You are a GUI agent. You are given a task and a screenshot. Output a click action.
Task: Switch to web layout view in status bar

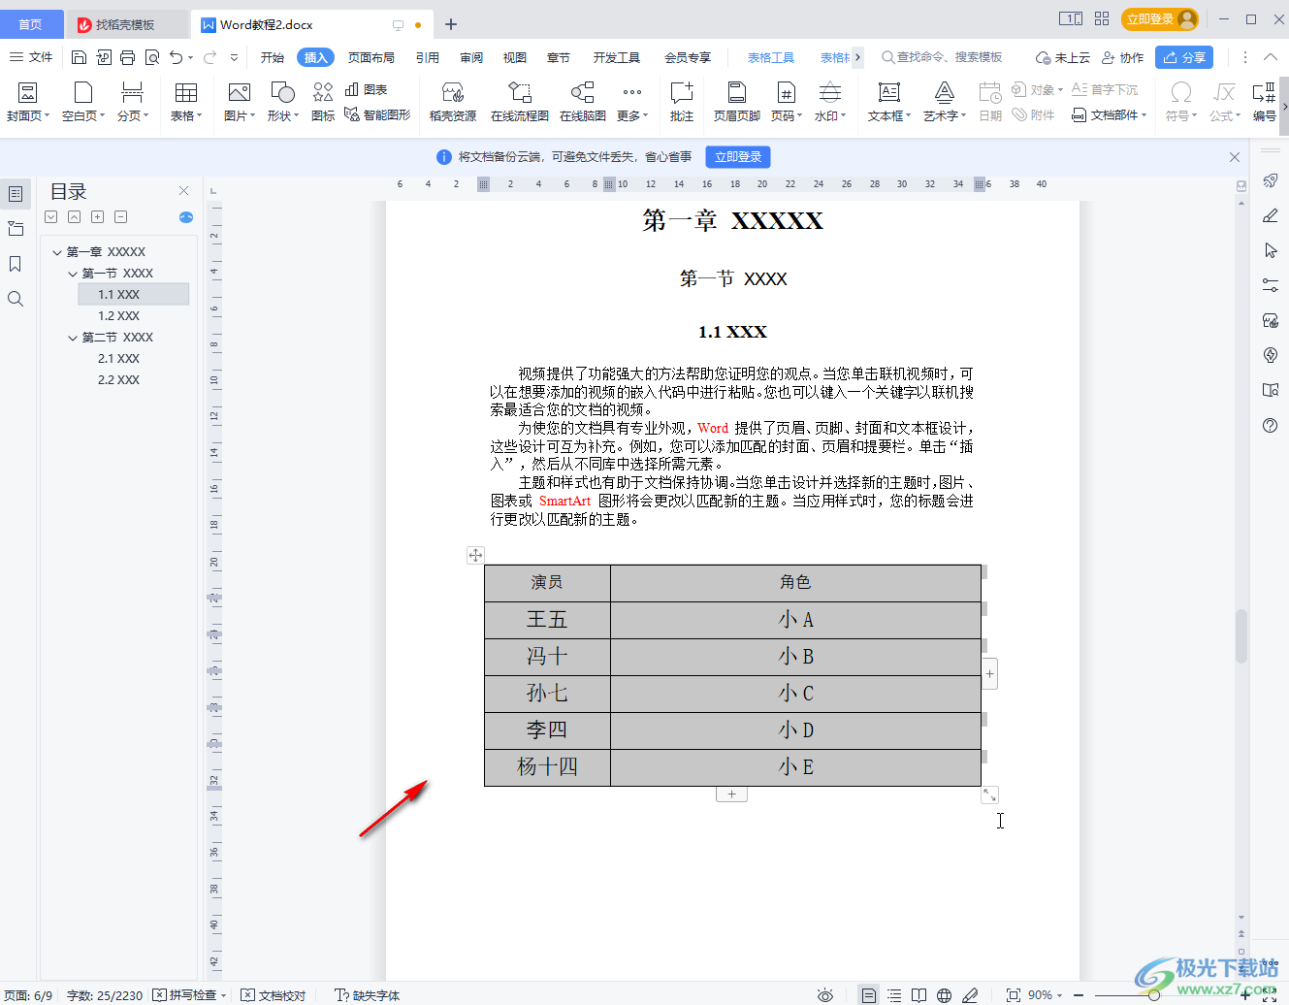[944, 995]
